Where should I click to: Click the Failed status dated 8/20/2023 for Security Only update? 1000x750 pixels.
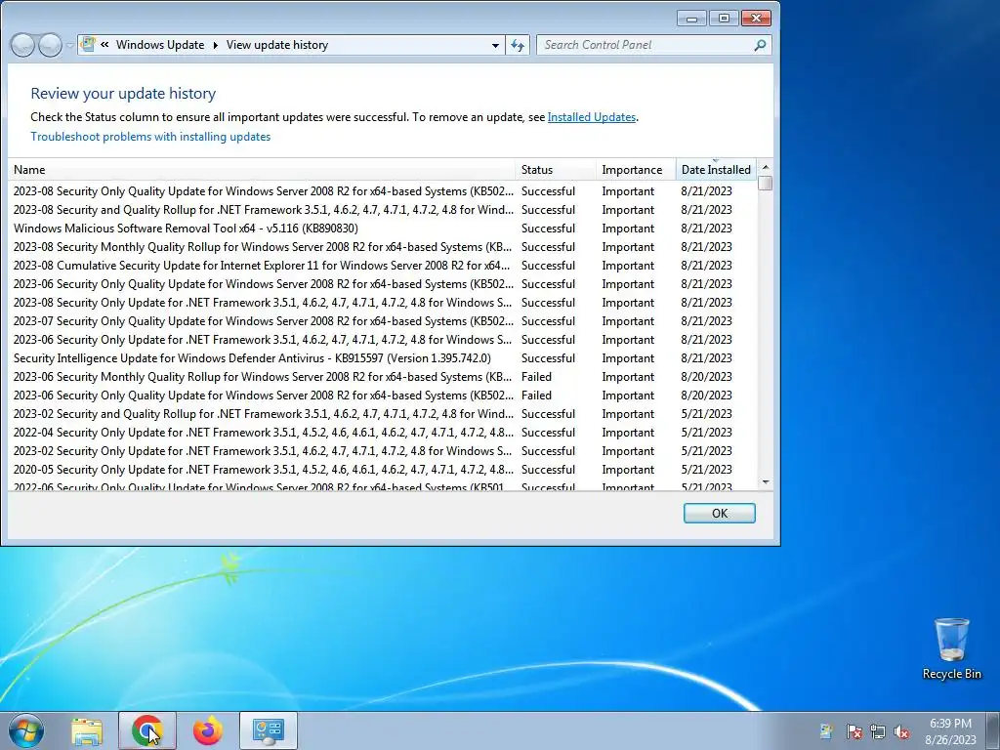536,396
